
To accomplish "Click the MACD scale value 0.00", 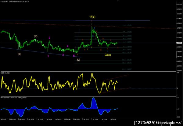I will pos(178,109).
